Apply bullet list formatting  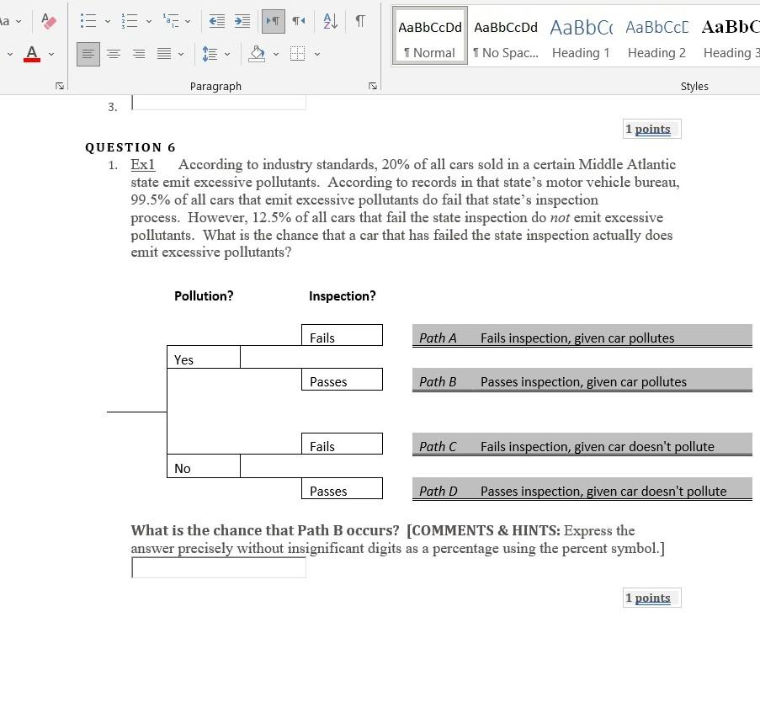[x=88, y=21]
